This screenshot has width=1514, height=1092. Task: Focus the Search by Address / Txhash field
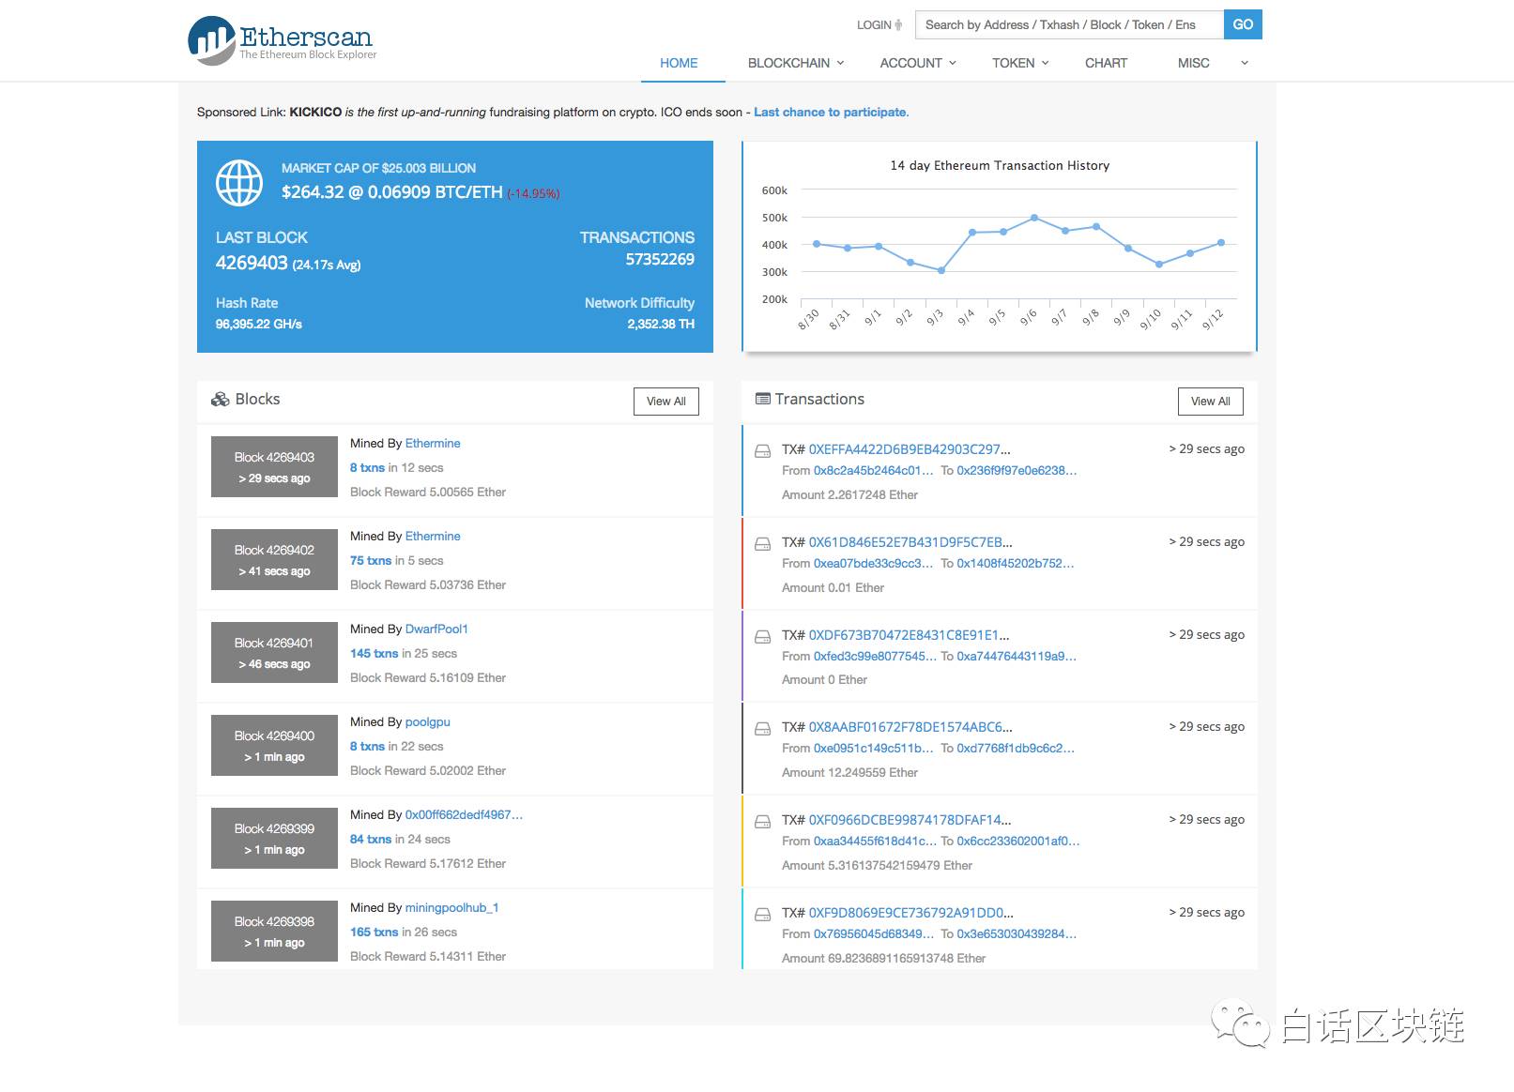click(x=1069, y=24)
